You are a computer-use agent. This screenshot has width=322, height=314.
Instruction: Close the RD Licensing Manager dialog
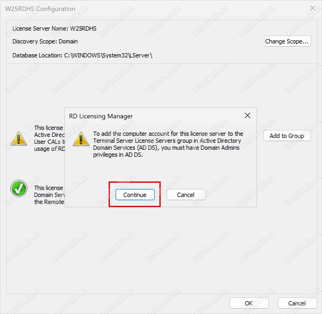[x=247, y=116]
